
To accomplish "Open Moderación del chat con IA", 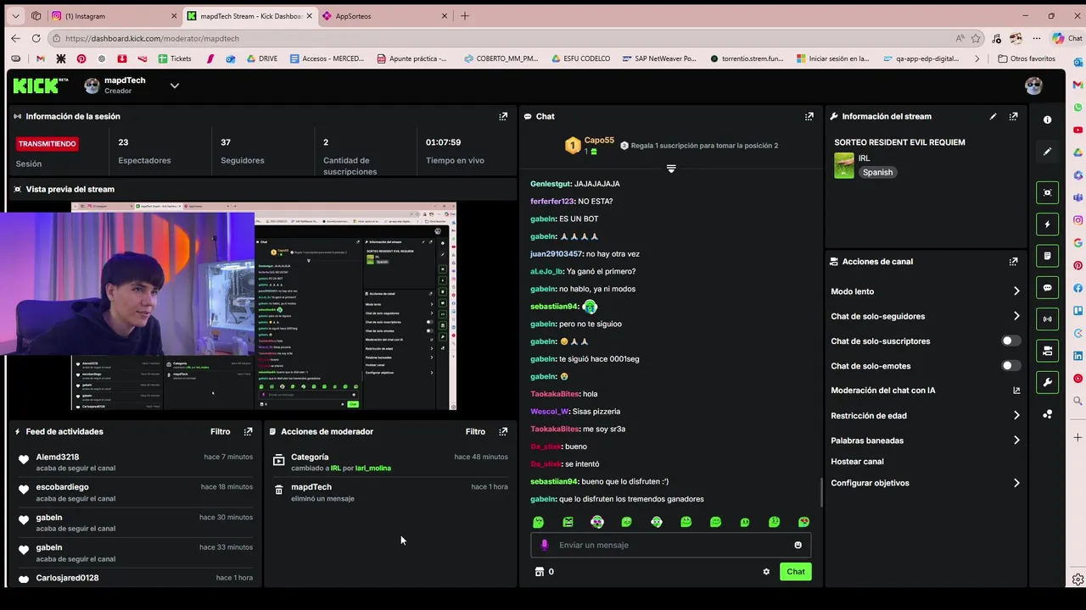I will [925, 391].
